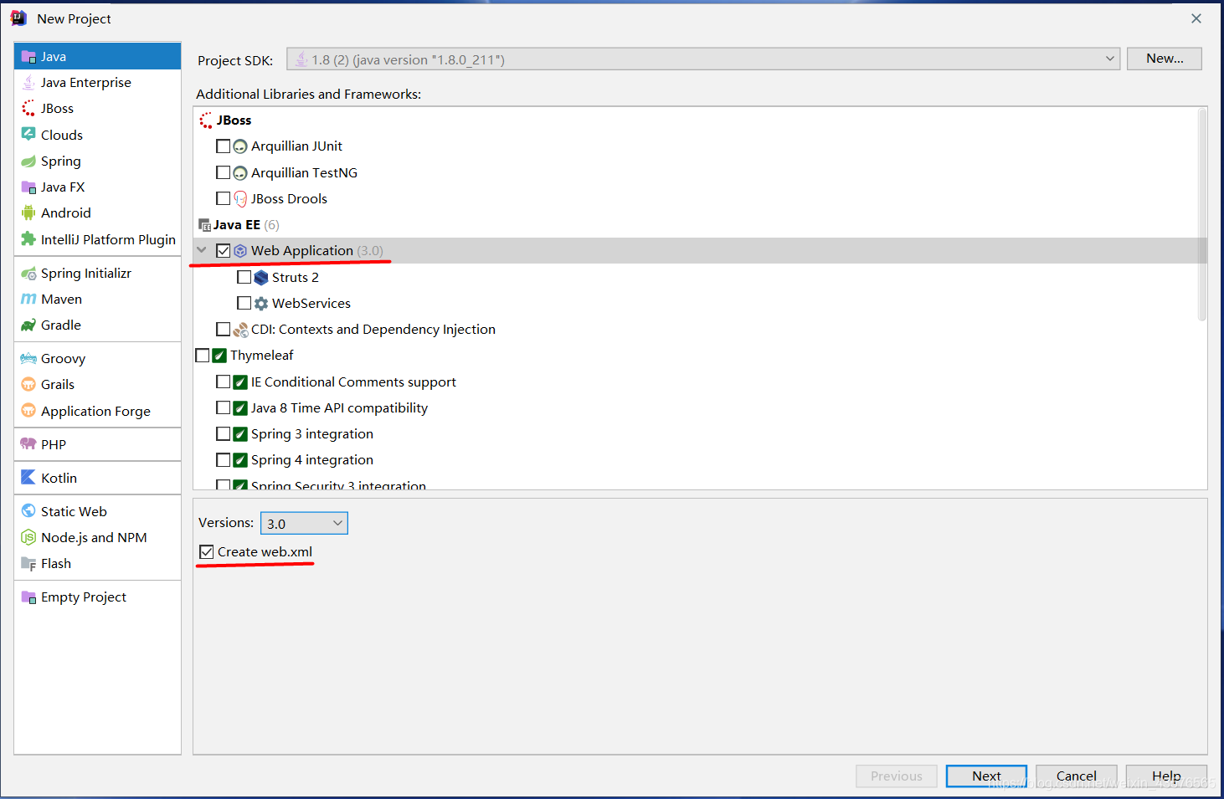Select the PHP elephant icon
The height and width of the screenshot is (799, 1224).
pyautogui.click(x=28, y=444)
